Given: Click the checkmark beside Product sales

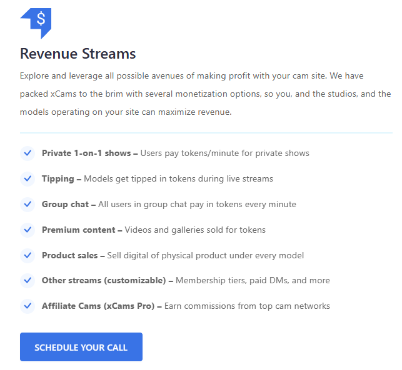Looking at the screenshot, I should tap(28, 256).
